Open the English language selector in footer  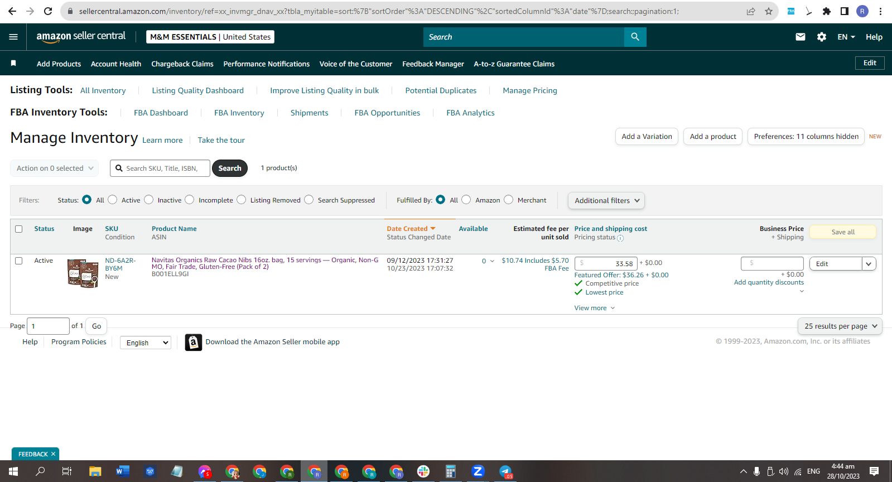click(x=146, y=343)
